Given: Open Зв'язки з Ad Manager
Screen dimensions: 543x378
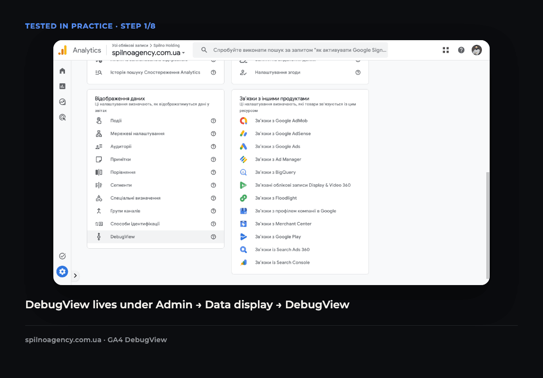Looking at the screenshot, I should click(300, 159).
